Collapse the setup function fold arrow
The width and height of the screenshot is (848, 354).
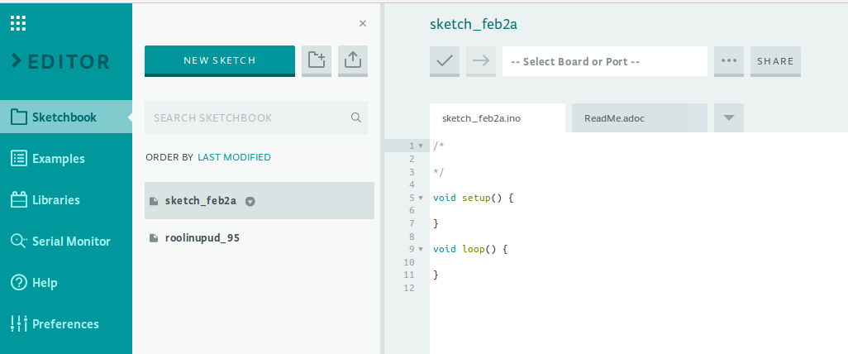tap(422, 198)
